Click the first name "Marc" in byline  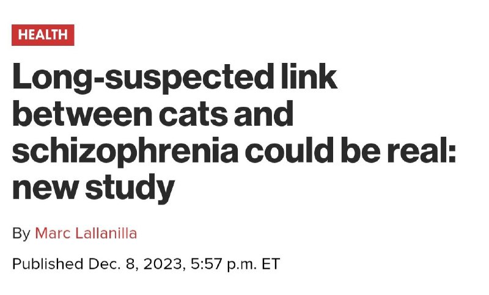53,233
